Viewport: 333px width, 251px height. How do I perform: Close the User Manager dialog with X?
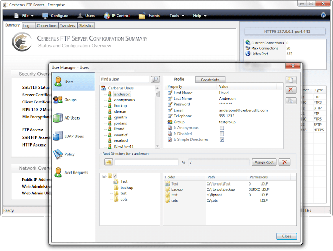click(292, 66)
